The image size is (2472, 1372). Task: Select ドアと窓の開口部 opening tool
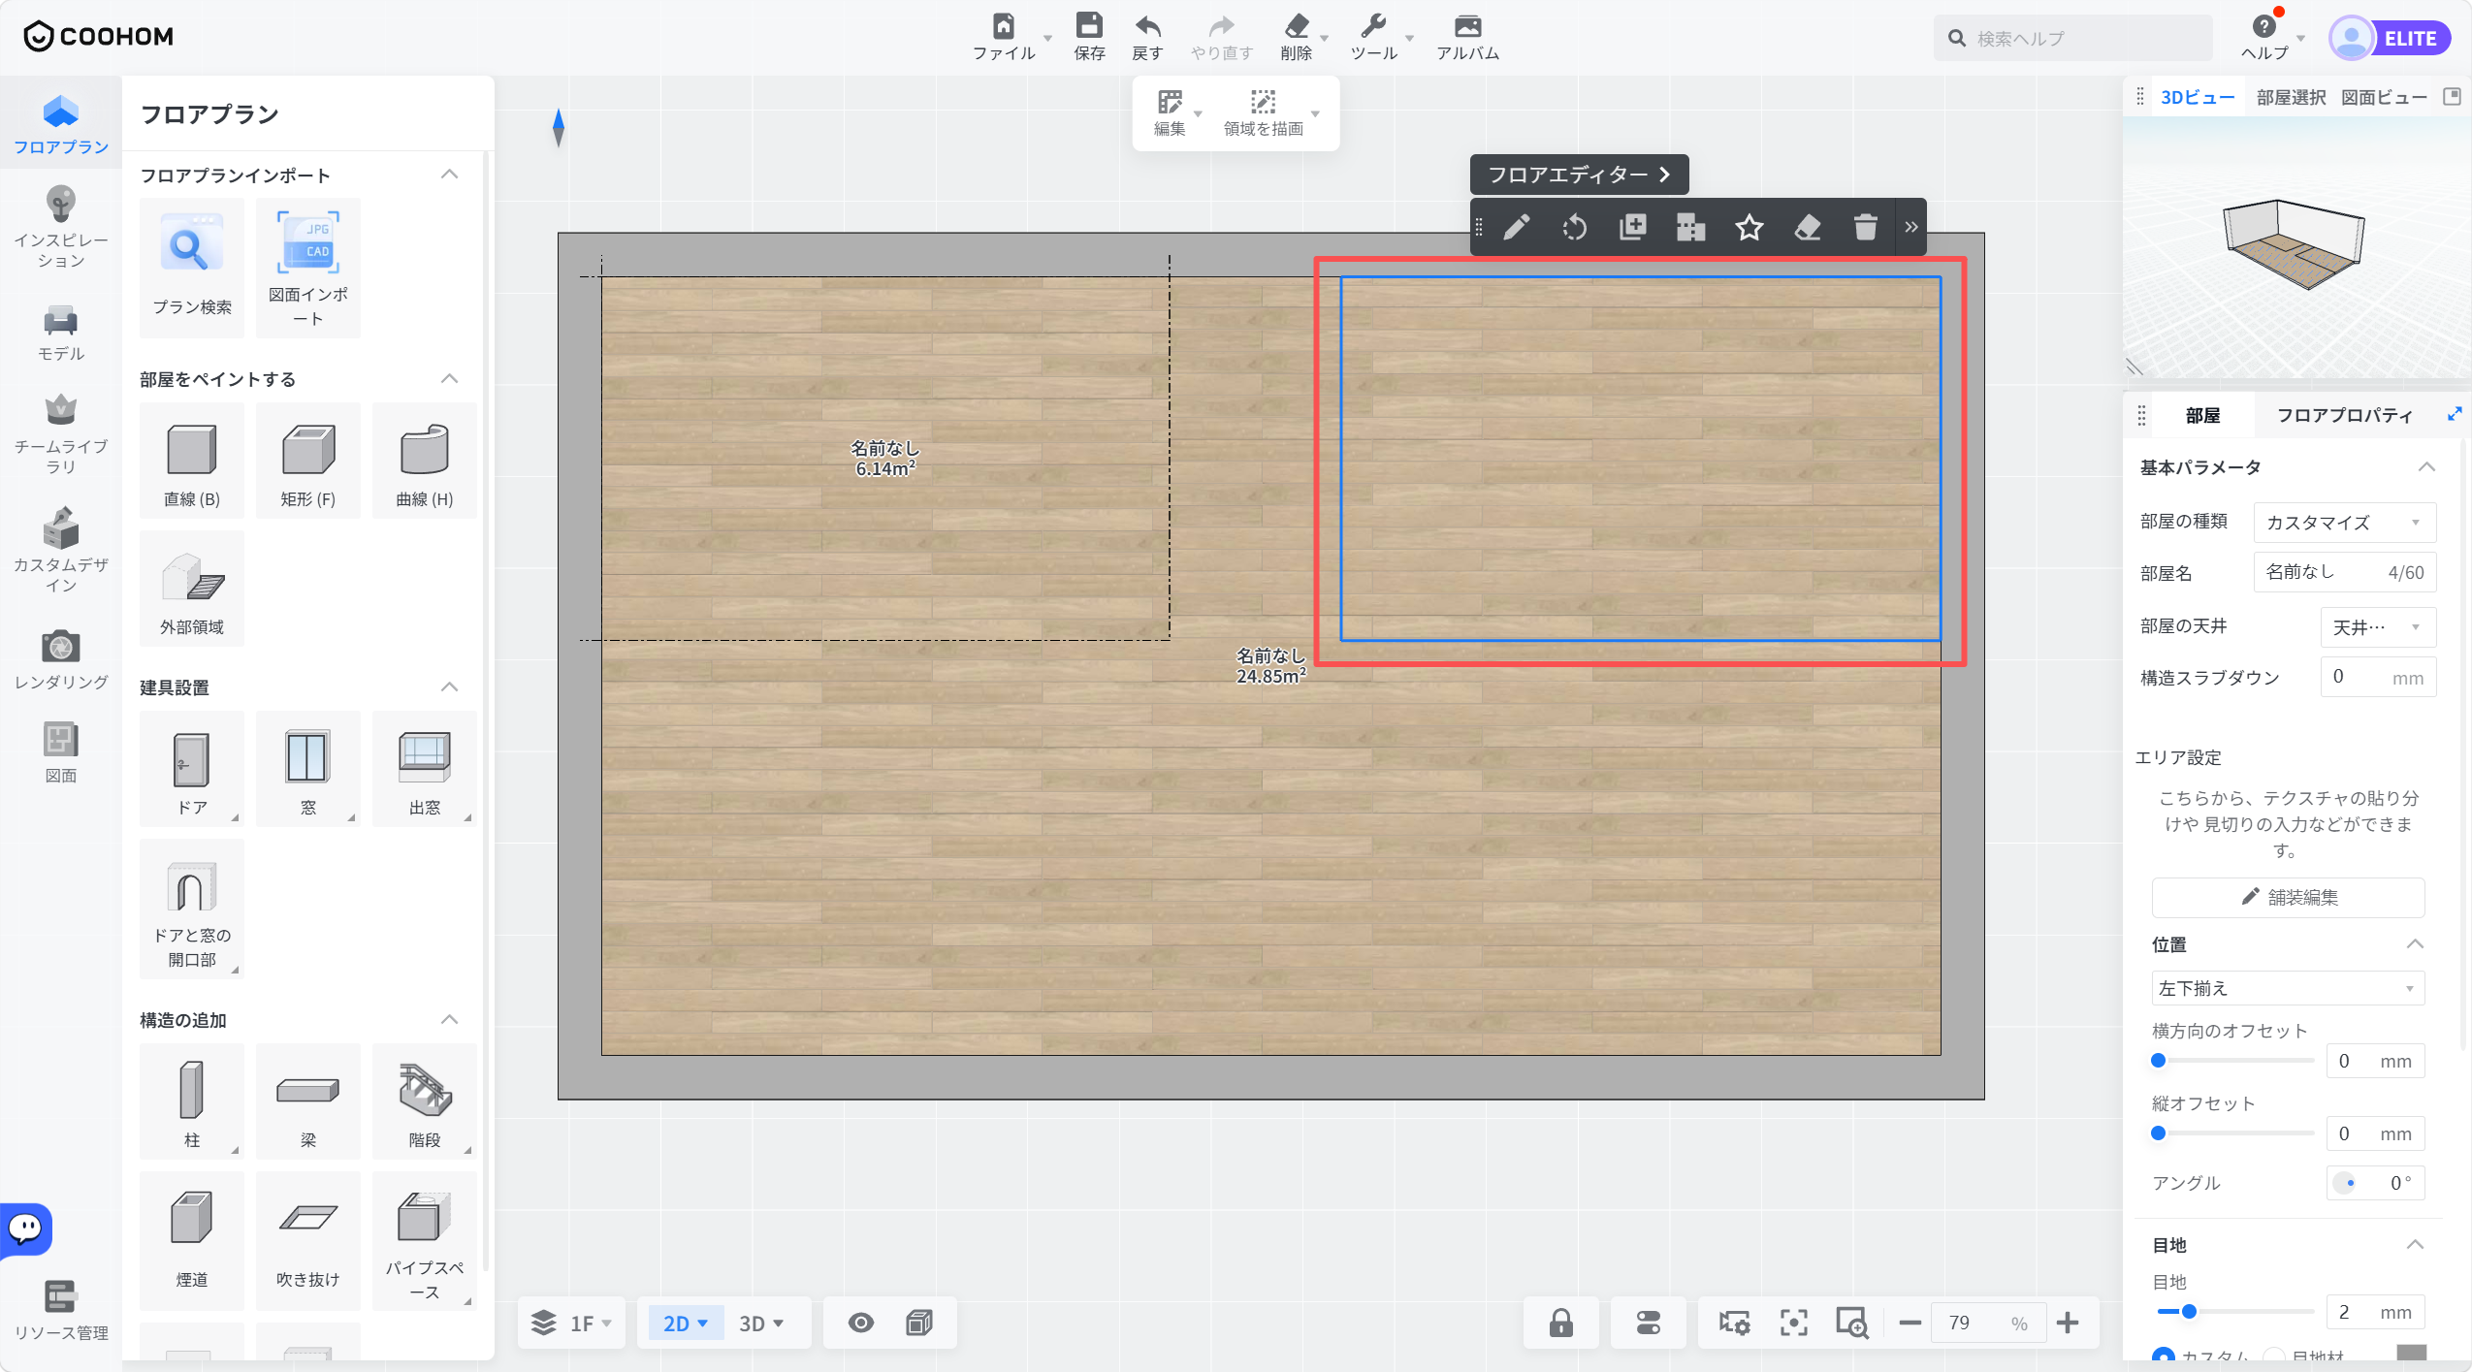point(192,909)
